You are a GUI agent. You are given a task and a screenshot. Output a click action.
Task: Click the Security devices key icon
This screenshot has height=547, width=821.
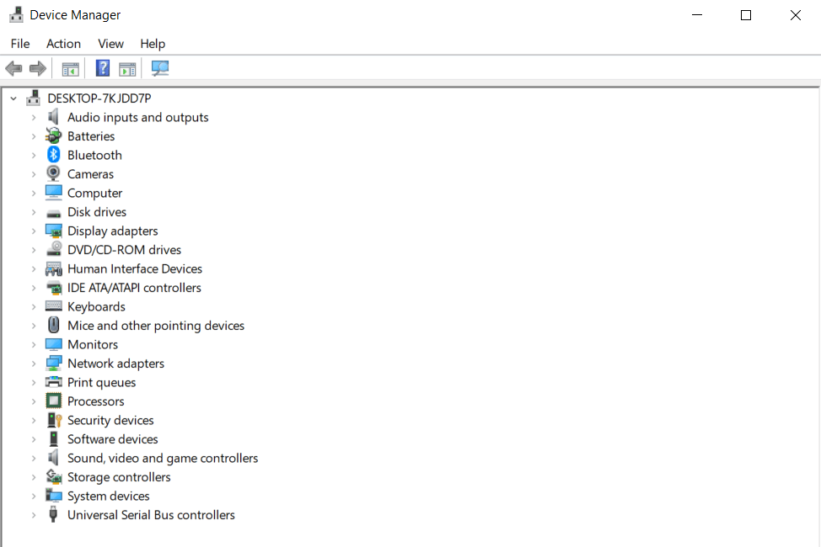pyautogui.click(x=55, y=420)
